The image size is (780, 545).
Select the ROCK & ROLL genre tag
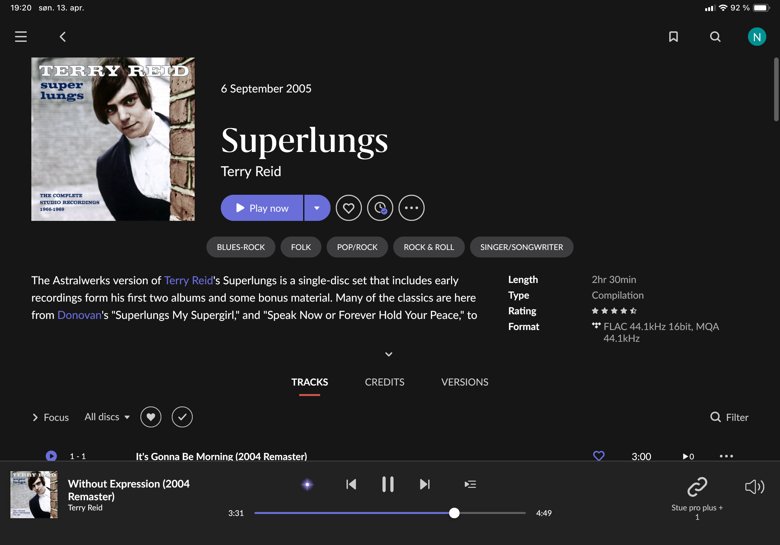click(429, 247)
